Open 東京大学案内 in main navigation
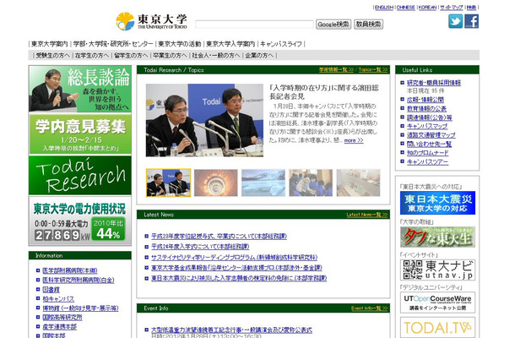Screen dimensions: 515x338 (x=50, y=44)
